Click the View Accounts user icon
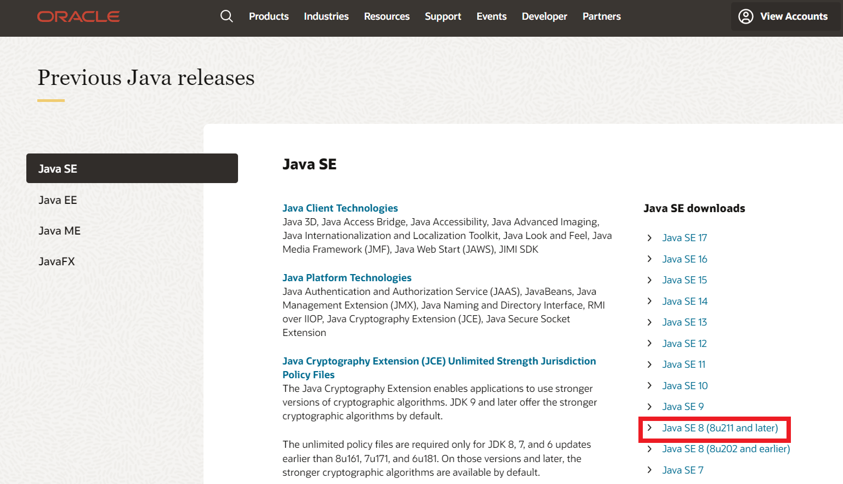 [746, 16]
